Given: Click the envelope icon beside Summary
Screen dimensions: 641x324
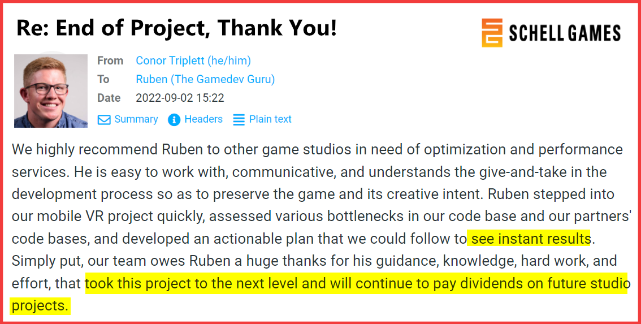Looking at the screenshot, I should pos(104,120).
